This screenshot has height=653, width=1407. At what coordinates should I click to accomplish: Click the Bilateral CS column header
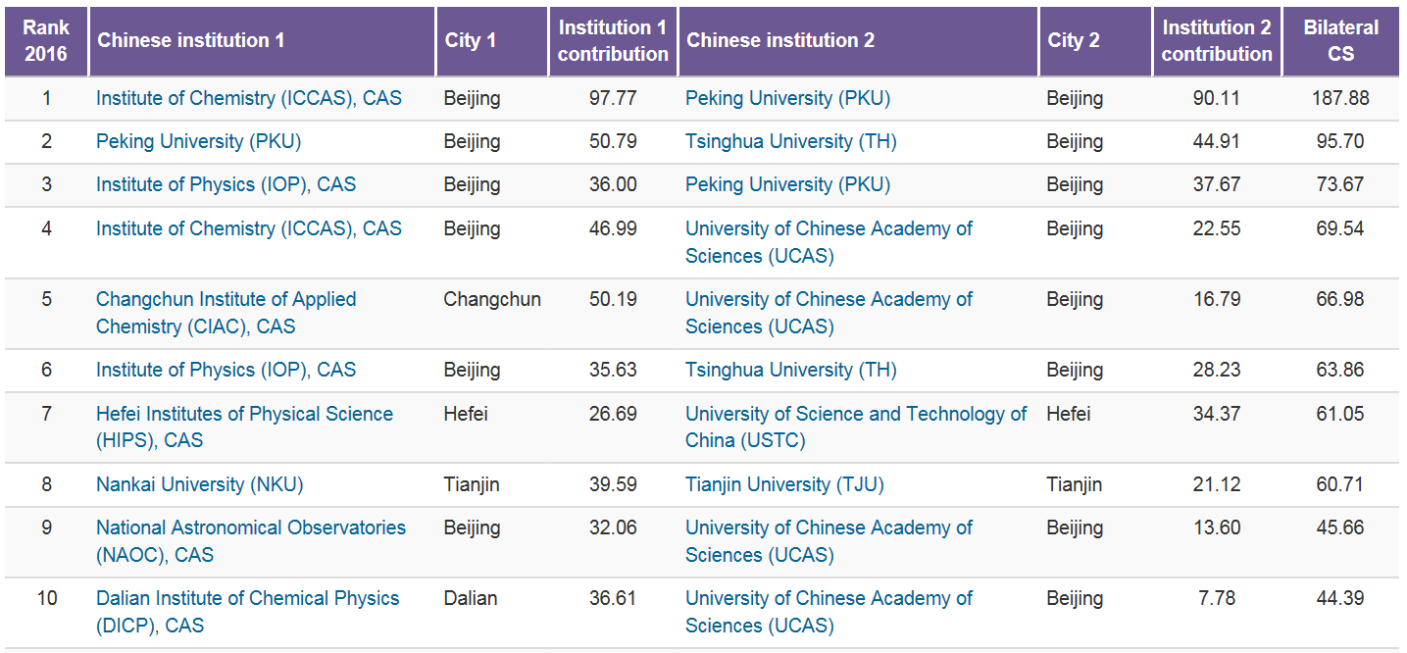tap(1340, 41)
